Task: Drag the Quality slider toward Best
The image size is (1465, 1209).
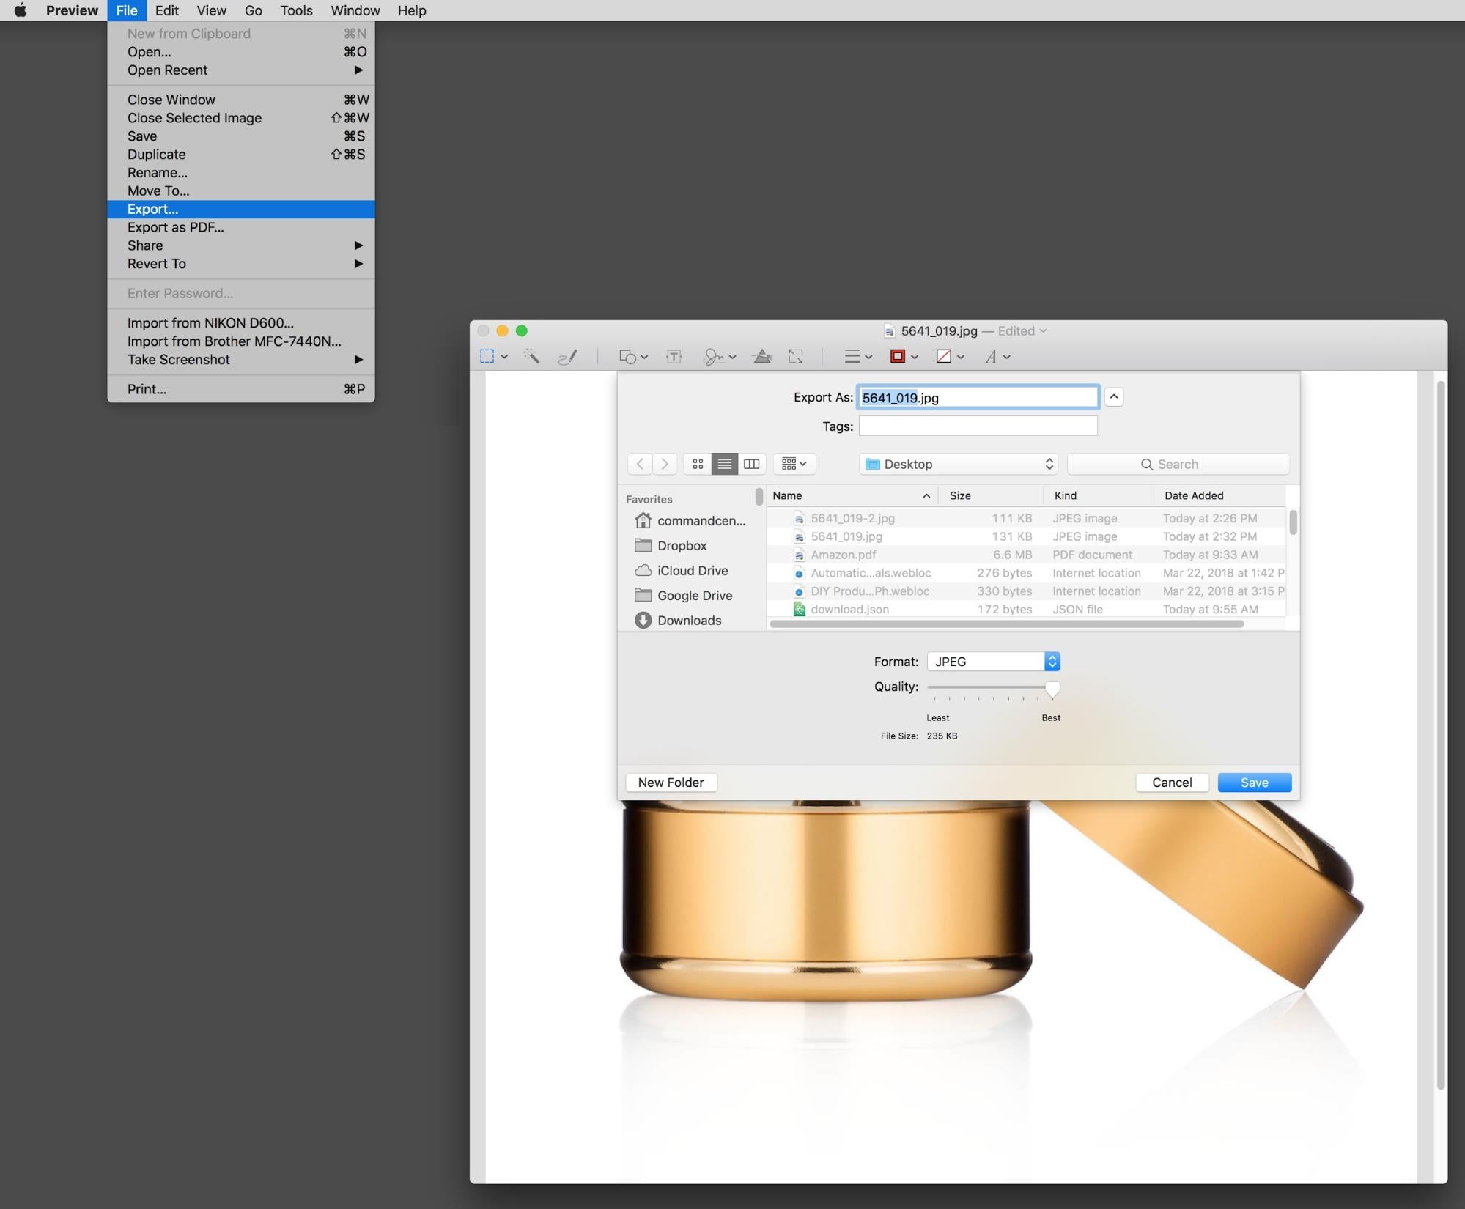Action: pyautogui.click(x=1050, y=687)
